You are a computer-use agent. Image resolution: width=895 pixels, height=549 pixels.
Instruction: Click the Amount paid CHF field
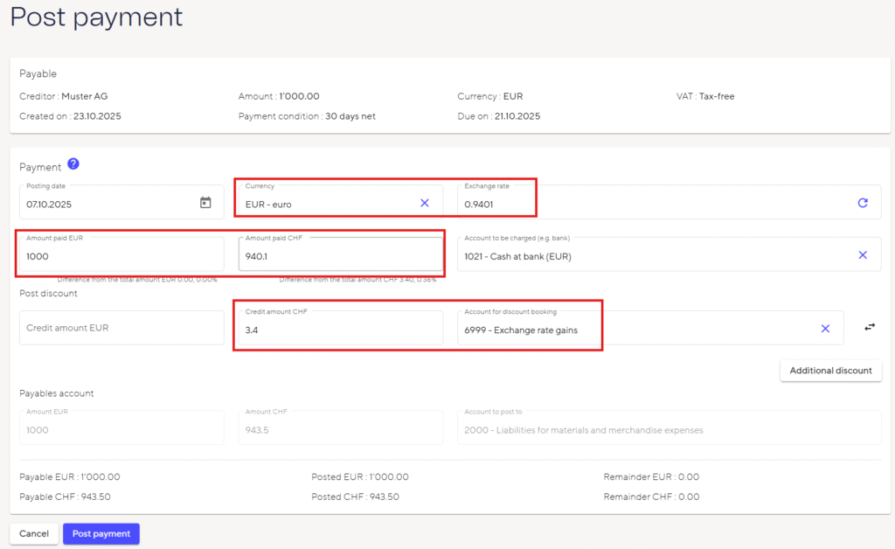tap(339, 256)
